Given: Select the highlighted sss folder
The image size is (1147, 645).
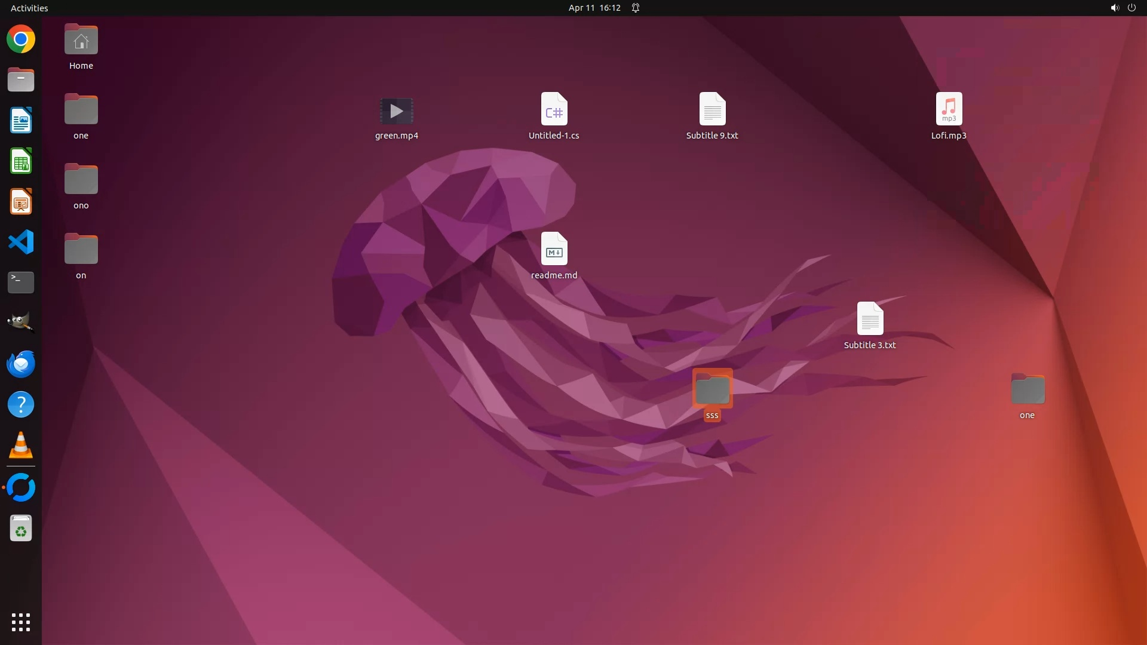Looking at the screenshot, I should point(712,390).
